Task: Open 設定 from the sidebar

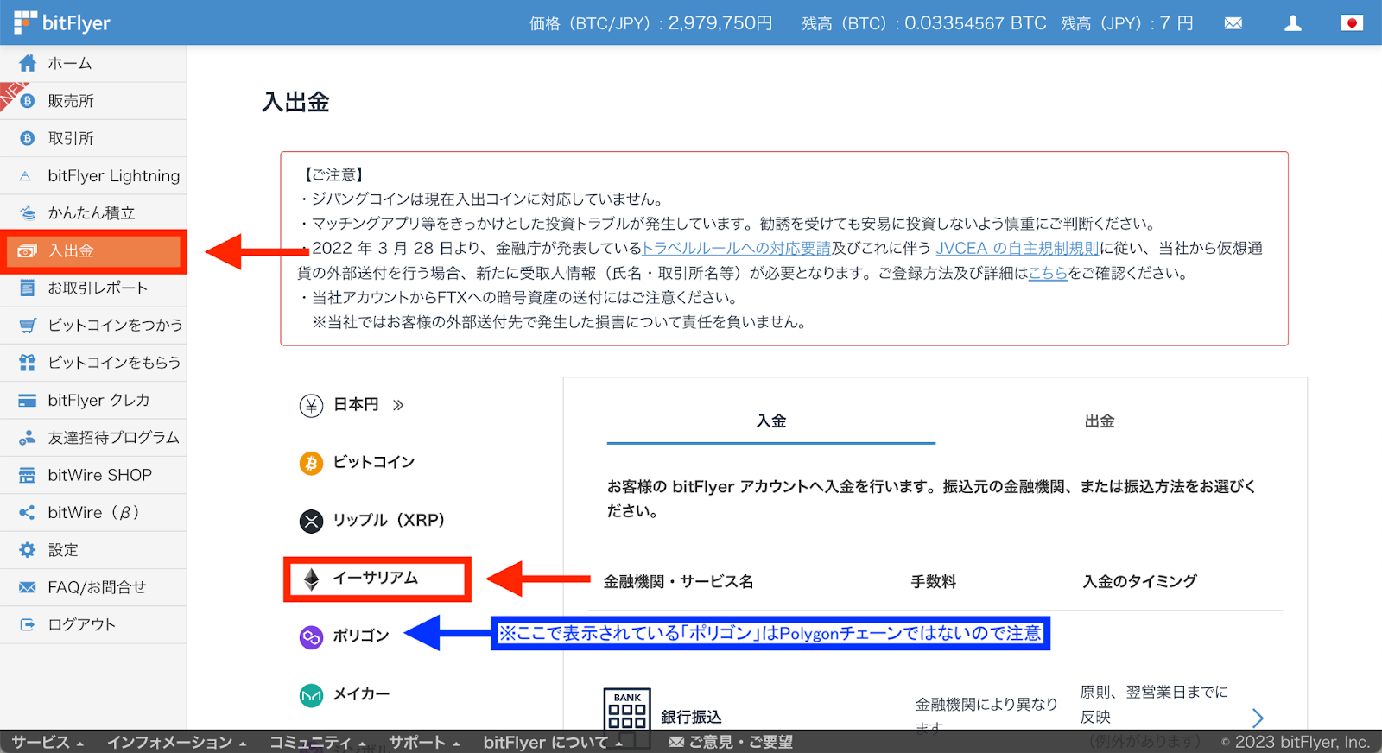Action: 93,550
